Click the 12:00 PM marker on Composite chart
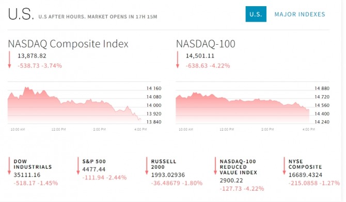 click(59, 130)
